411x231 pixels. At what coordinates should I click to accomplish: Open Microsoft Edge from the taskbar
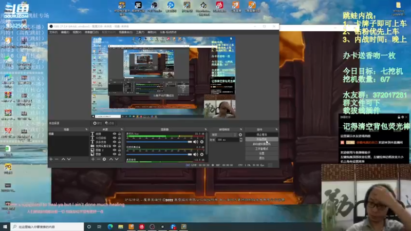click(110, 226)
